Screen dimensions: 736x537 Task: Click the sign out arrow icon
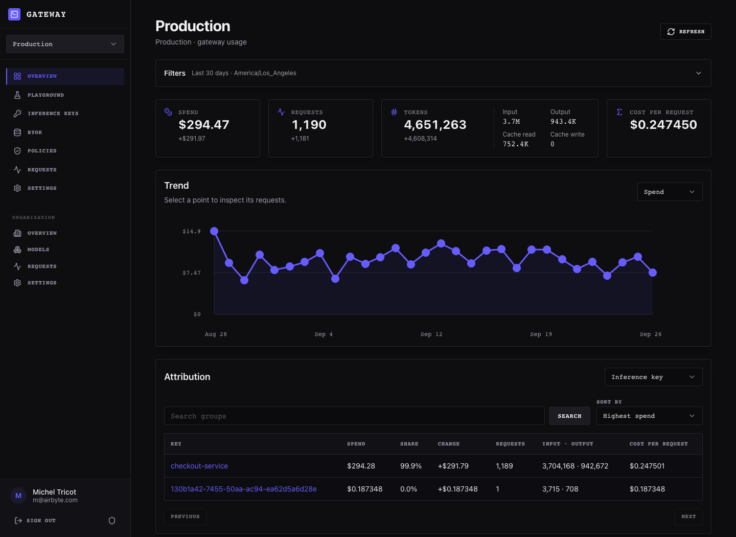(x=18, y=521)
